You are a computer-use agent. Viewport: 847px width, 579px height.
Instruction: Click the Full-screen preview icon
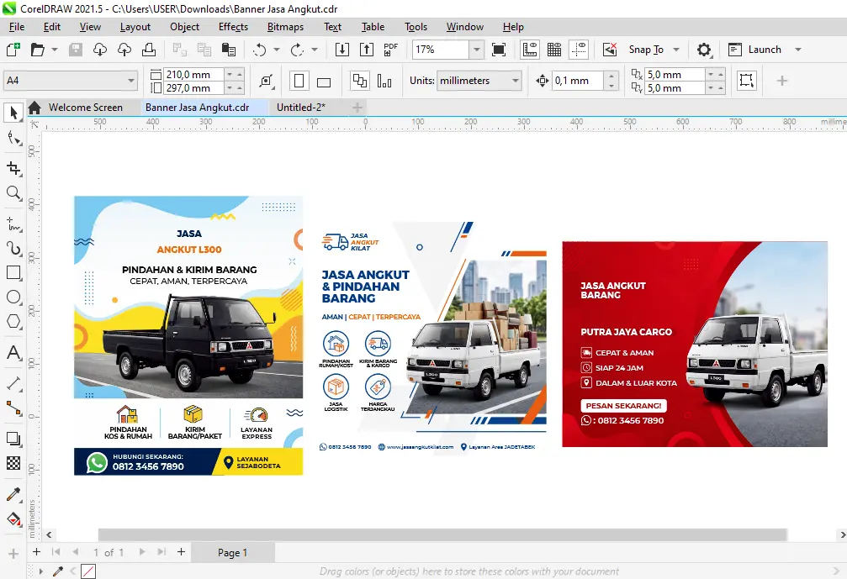(499, 50)
